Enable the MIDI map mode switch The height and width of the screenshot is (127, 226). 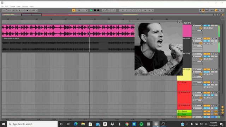pos(212,10)
